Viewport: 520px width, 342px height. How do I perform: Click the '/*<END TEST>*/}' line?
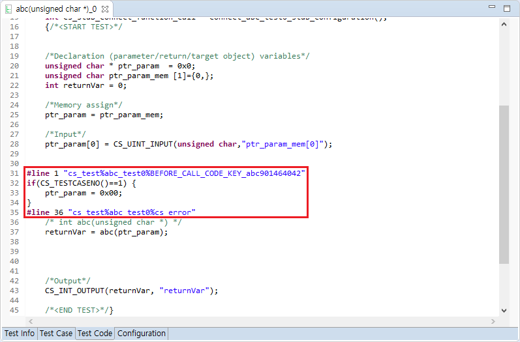coord(79,310)
